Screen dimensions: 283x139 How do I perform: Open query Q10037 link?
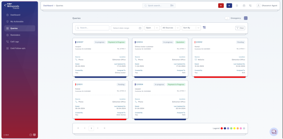(x=80, y=42)
